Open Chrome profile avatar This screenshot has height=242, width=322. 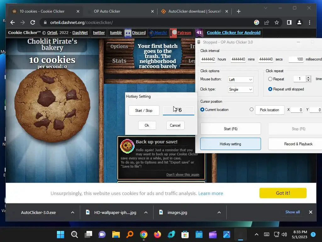299,22
